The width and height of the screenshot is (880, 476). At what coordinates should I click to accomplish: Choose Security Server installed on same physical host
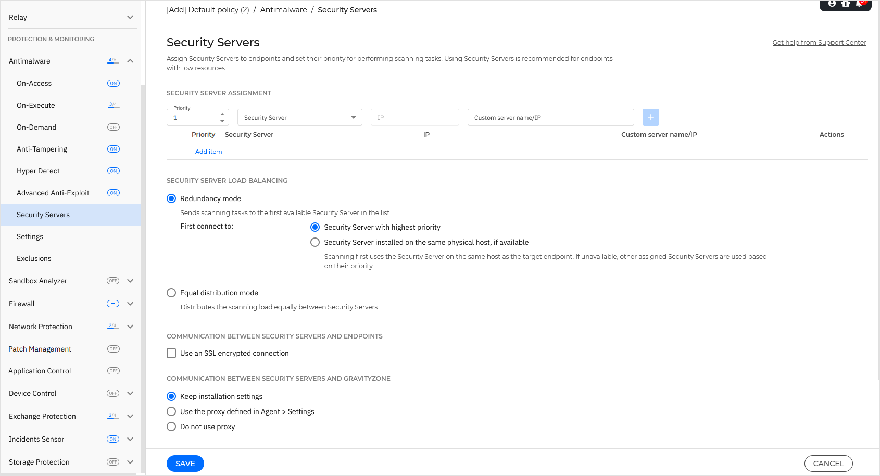315,242
